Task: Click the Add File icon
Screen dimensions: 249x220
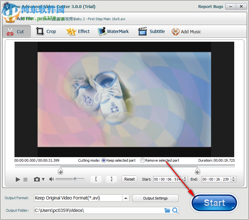Action: point(10,19)
